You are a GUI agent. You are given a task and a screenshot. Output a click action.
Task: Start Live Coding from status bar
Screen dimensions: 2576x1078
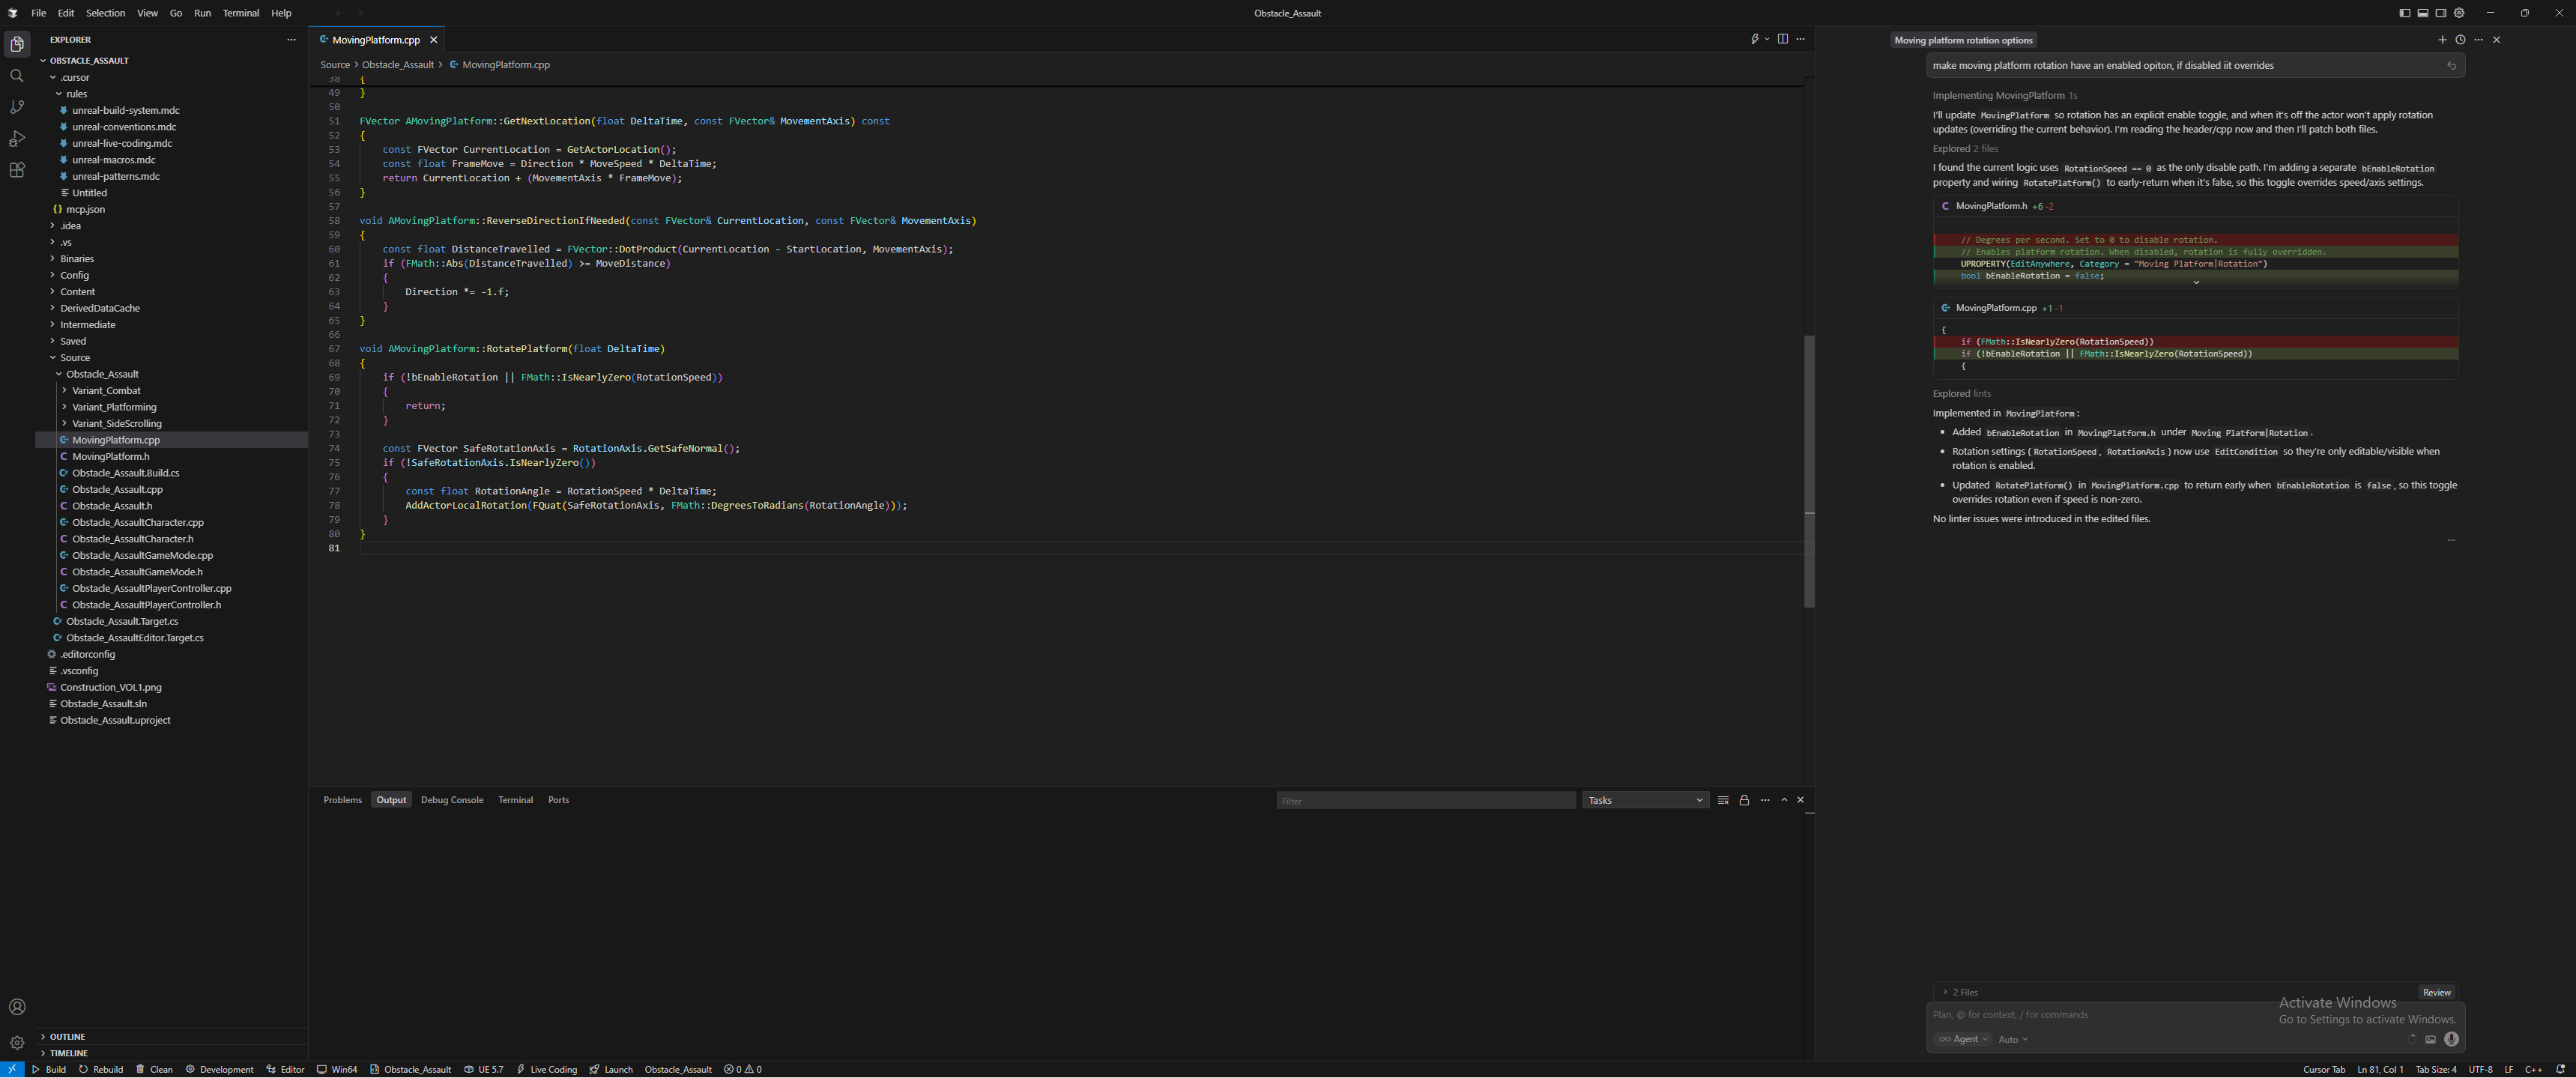point(546,1069)
